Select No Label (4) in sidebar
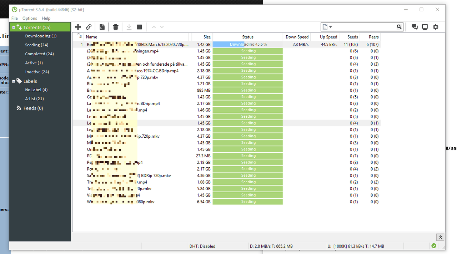Screen dimensions: 457x254 click(x=36, y=90)
